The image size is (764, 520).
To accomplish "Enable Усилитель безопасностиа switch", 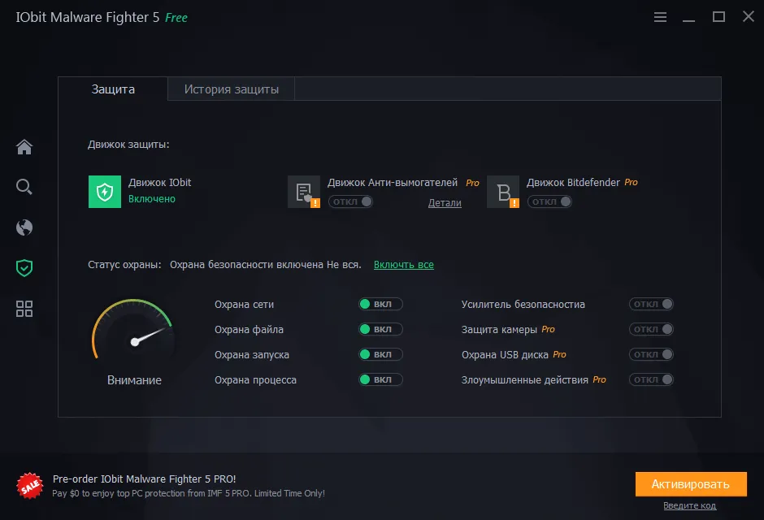I will point(652,305).
